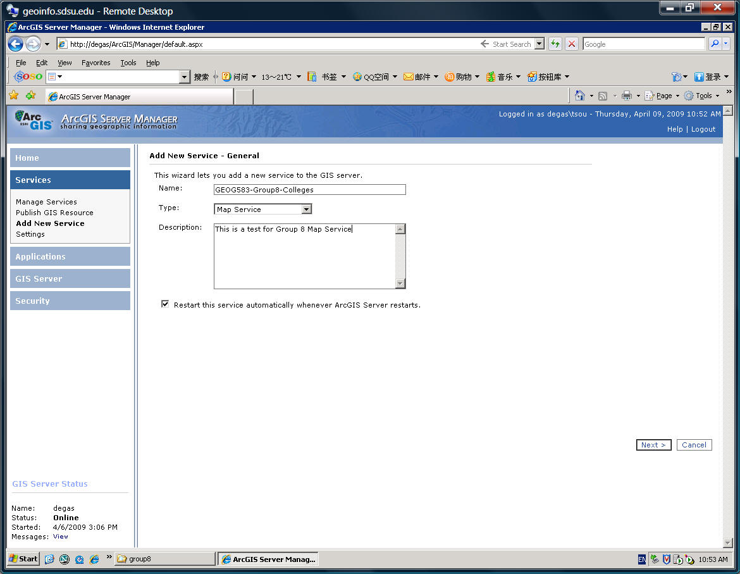Toggle the automatic service restart checkbox
This screenshot has height=574, width=740.
(x=164, y=304)
